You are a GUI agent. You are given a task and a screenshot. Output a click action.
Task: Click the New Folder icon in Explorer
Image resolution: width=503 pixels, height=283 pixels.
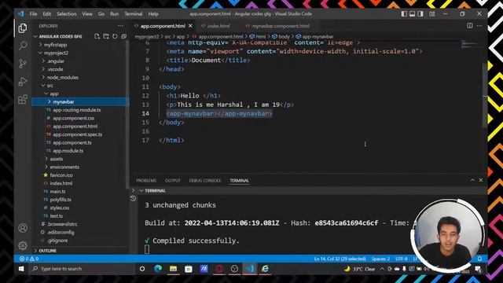point(106,36)
